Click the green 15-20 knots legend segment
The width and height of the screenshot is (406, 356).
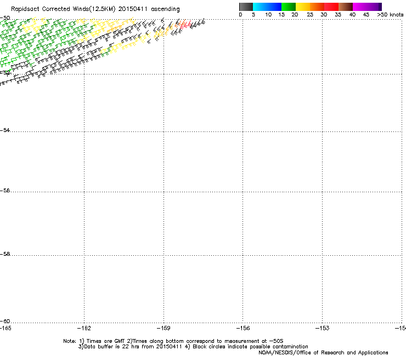click(x=289, y=7)
